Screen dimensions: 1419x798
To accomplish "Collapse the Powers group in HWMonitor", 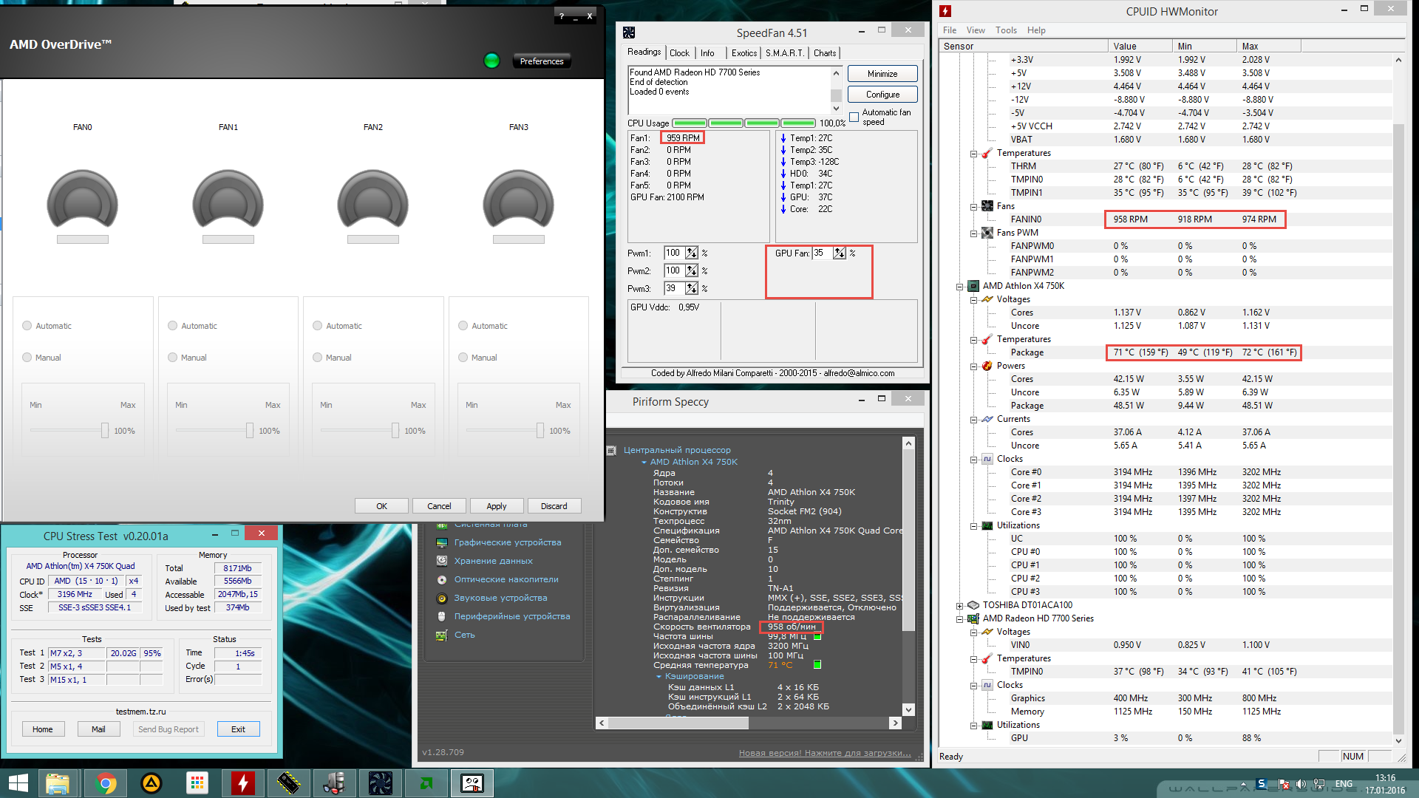I will 974,366.
